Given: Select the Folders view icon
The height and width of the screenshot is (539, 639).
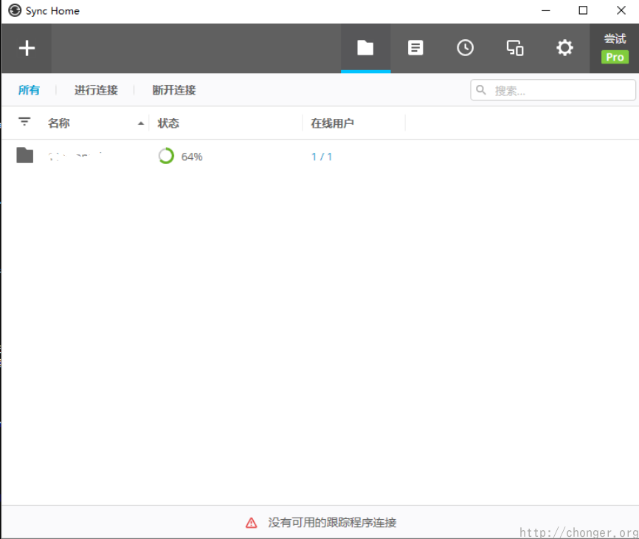Looking at the screenshot, I should (x=365, y=47).
